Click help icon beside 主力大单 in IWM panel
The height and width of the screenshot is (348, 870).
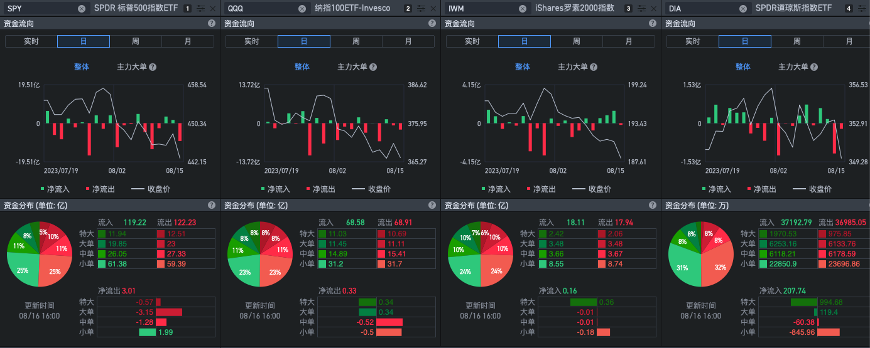pyautogui.click(x=594, y=67)
